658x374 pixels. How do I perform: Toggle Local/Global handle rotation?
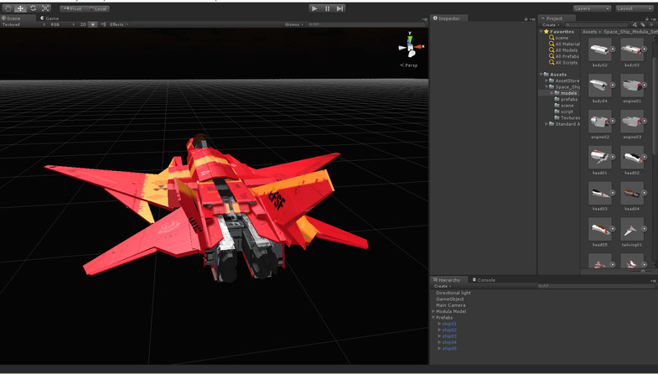point(98,9)
